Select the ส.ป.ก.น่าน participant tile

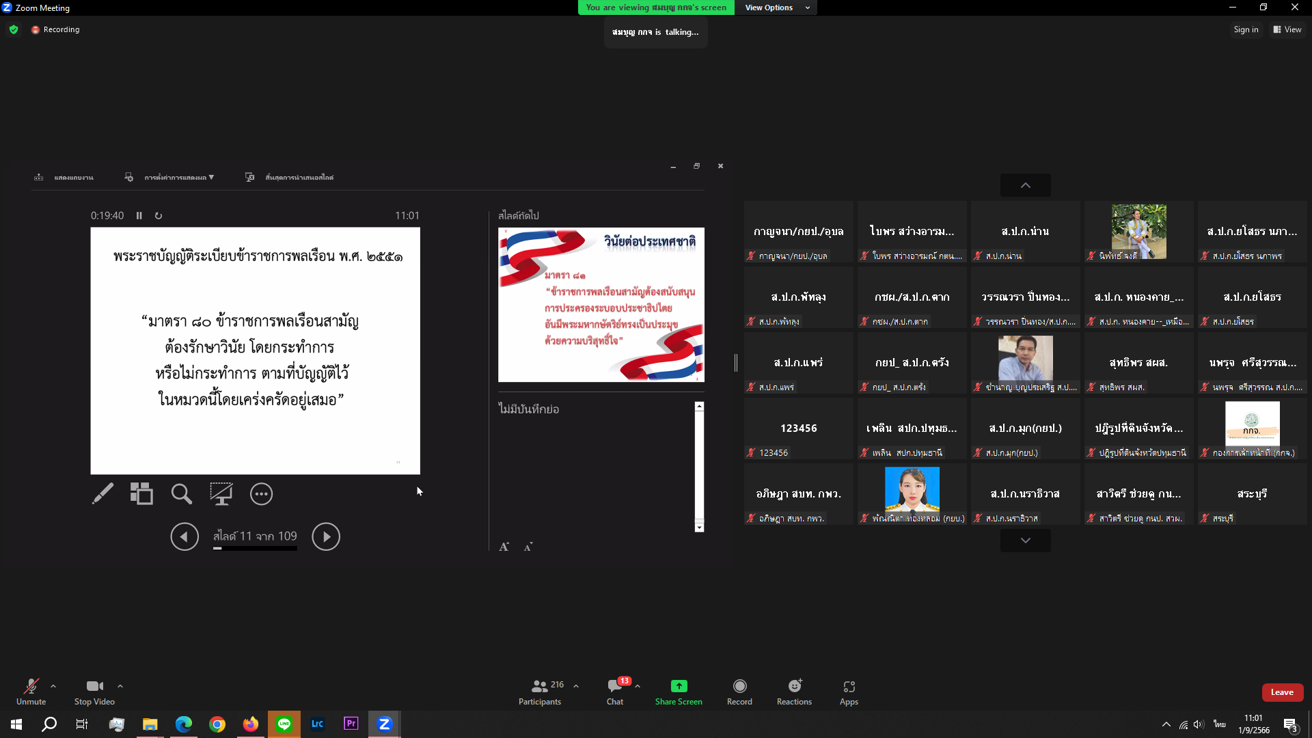1025,232
